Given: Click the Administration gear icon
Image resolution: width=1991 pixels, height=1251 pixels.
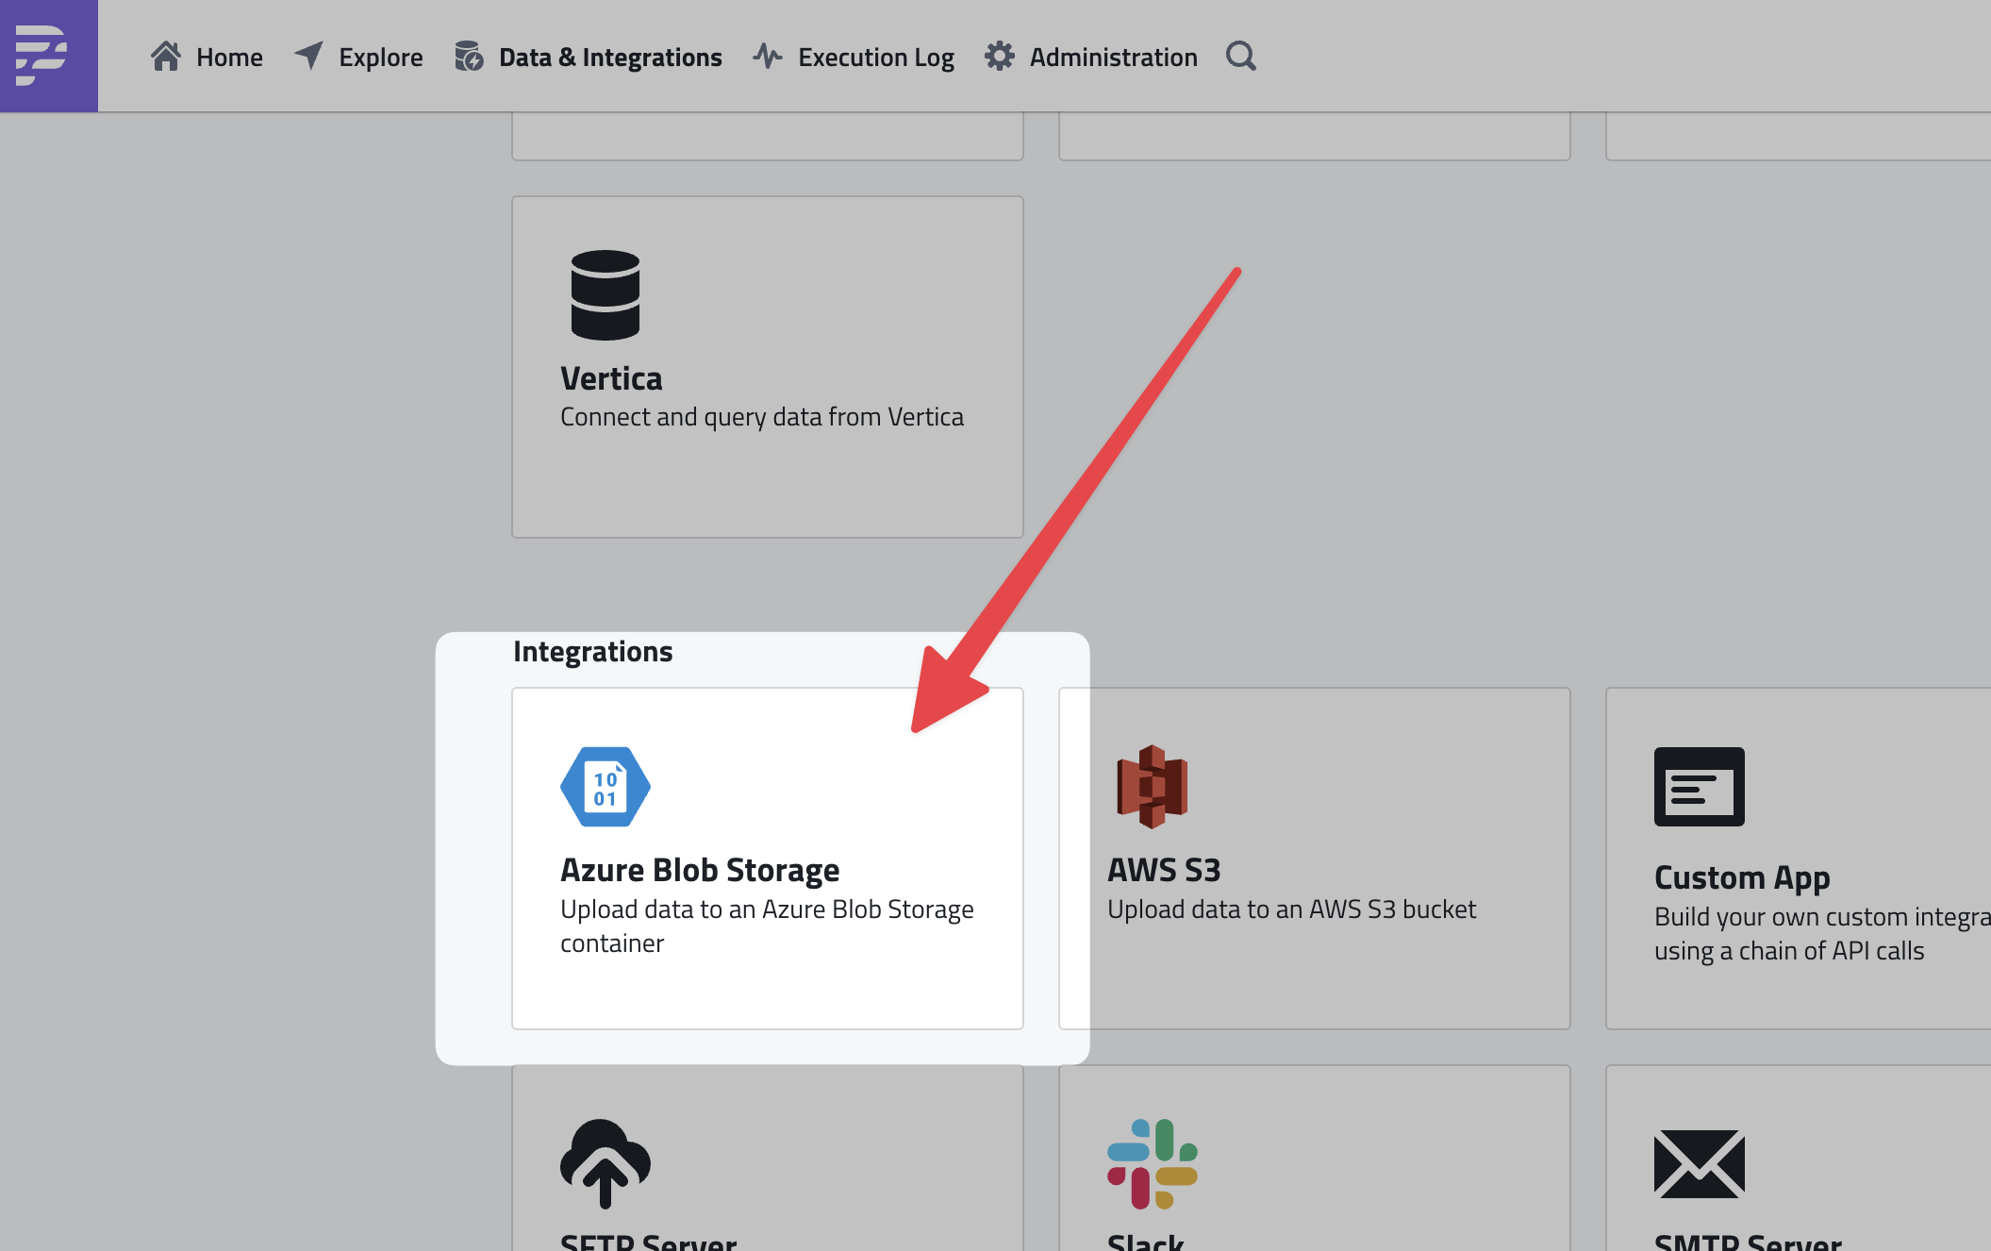Looking at the screenshot, I should click(x=999, y=56).
